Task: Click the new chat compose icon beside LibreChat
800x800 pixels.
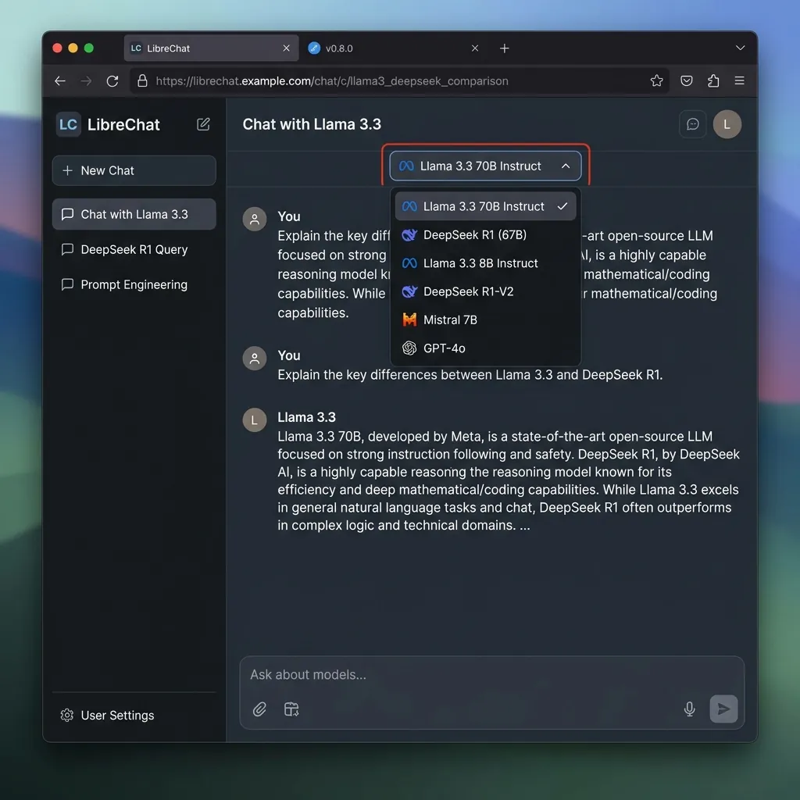Action: point(203,124)
